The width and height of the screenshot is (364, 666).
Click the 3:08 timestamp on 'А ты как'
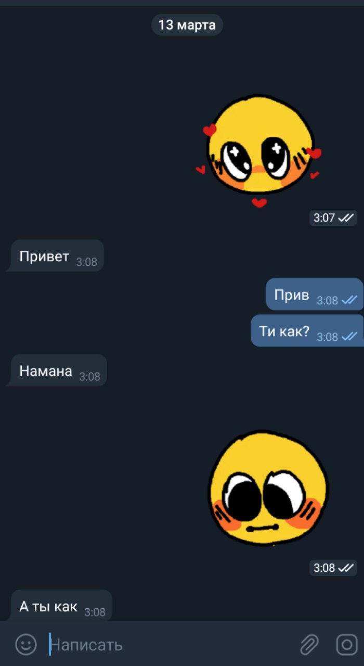pyautogui.click(x=95, y=612)
